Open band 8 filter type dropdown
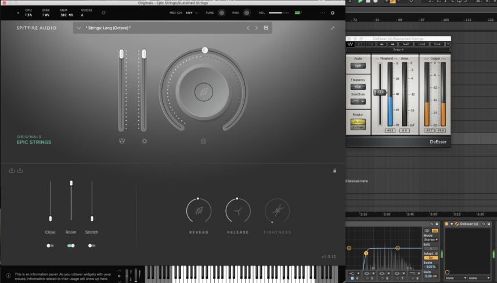 coord(415,274)
